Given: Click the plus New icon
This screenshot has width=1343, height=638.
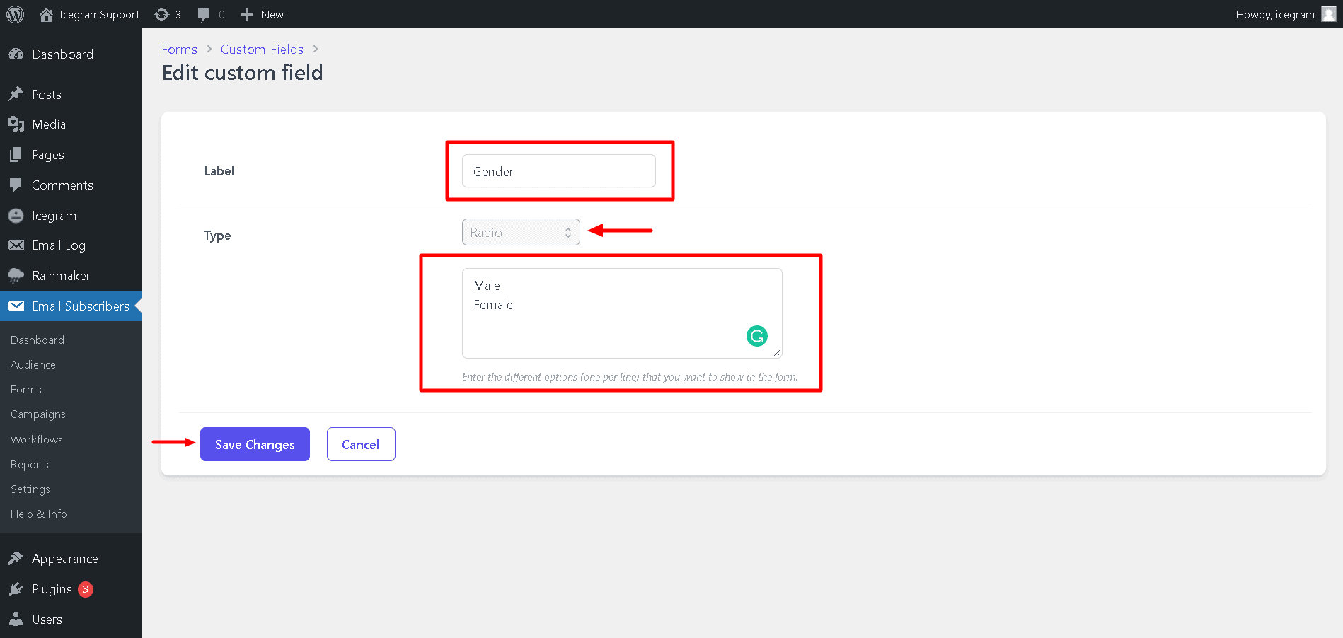Looking at the screenshot, I should [x=247, y=14].
